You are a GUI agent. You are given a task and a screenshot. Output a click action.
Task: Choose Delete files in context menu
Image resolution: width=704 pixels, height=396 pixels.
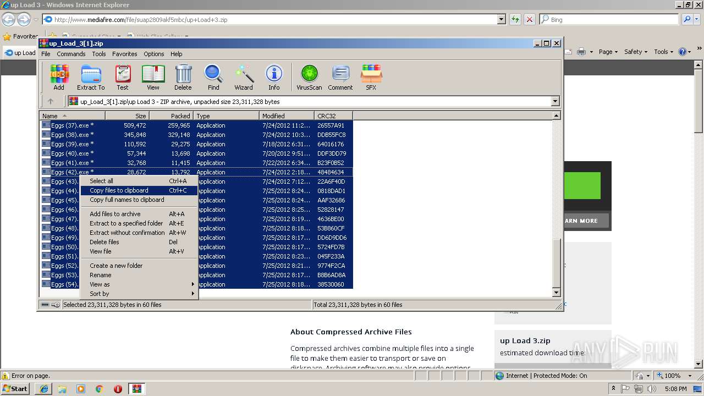click(x=140, y=242)
